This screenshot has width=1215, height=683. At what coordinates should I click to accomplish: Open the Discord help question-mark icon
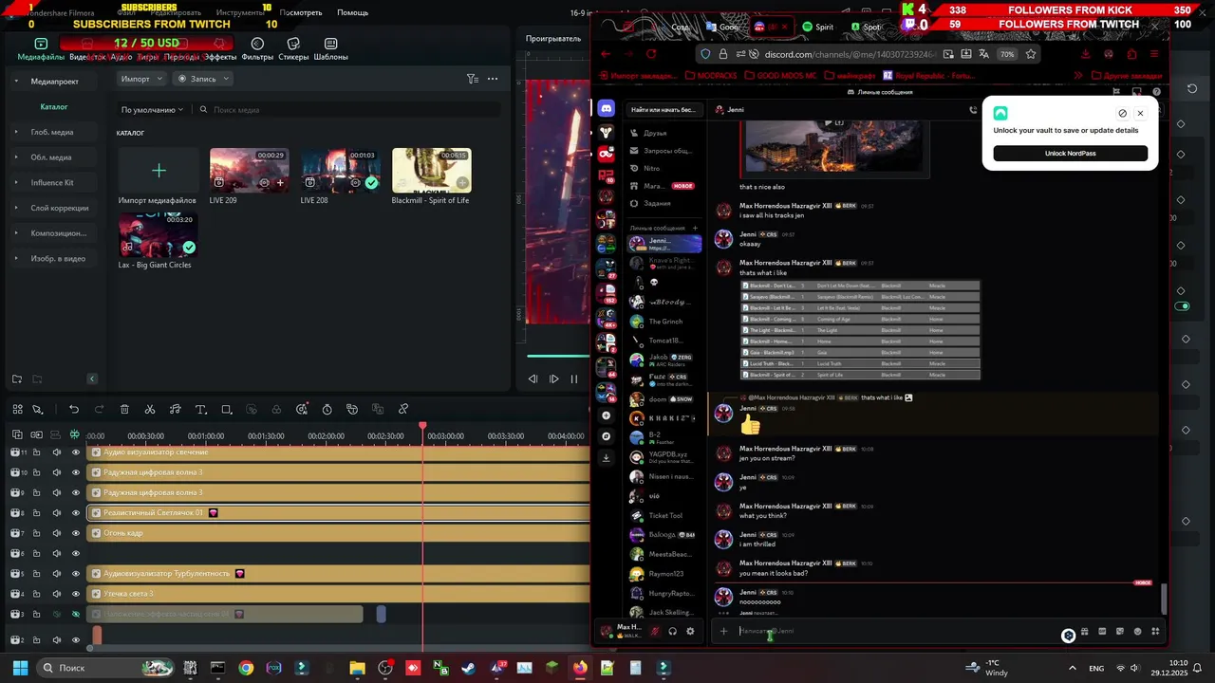(x=1156, y=92)
